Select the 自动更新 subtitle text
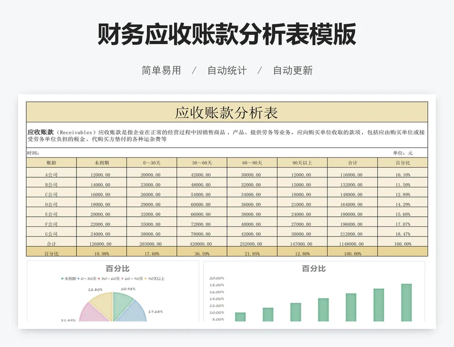 point(293,71)
